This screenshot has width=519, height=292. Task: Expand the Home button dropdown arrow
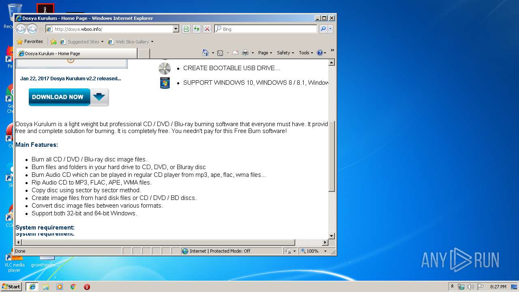(213, 53)
